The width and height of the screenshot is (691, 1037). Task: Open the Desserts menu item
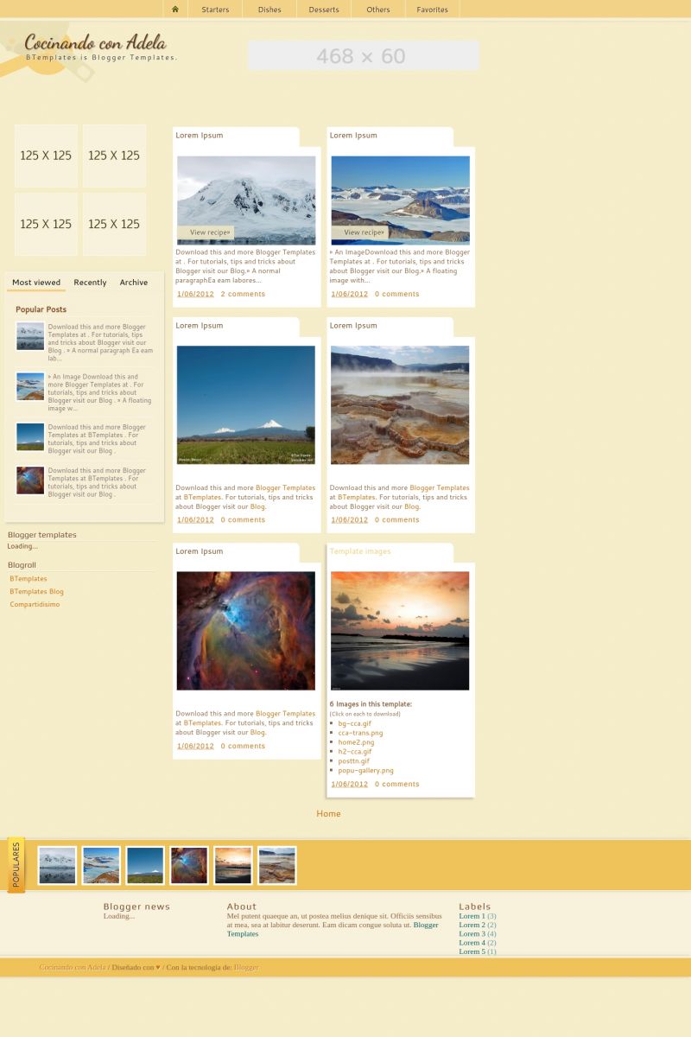(x=324, y=10)
